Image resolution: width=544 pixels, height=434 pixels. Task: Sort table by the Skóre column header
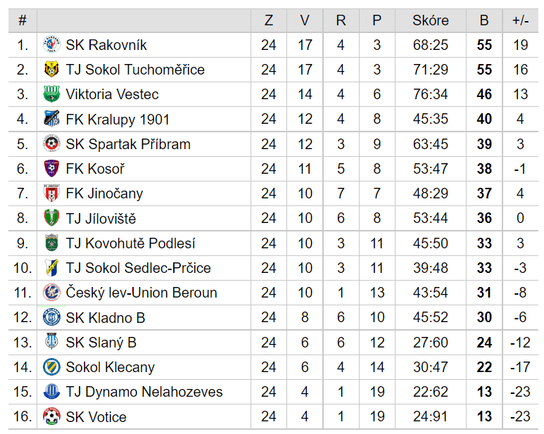click(x=431, y=20)
